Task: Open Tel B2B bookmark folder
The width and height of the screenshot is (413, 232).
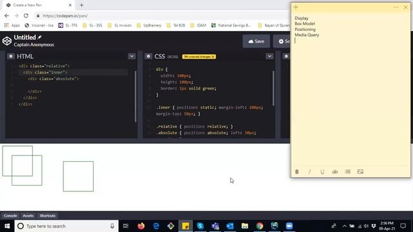Action: point(176,25)
